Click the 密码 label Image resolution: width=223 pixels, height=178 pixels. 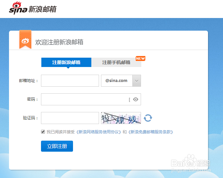32,99
